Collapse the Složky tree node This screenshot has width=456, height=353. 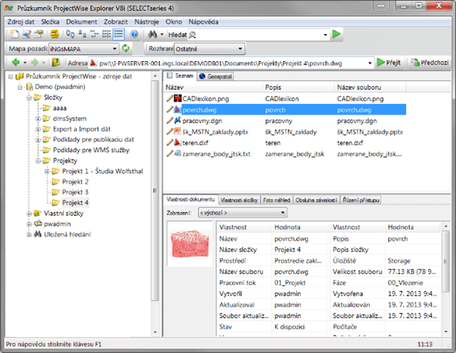[x=28, y=98]
